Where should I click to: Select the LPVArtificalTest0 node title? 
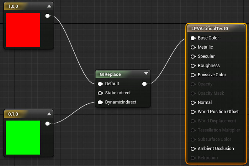click(x=209, y=29)
